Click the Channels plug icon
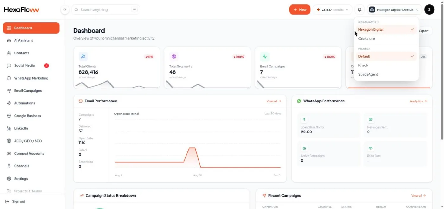 click(x=9, y=166)
